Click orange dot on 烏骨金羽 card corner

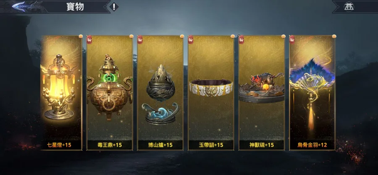[x=334, y=37]
